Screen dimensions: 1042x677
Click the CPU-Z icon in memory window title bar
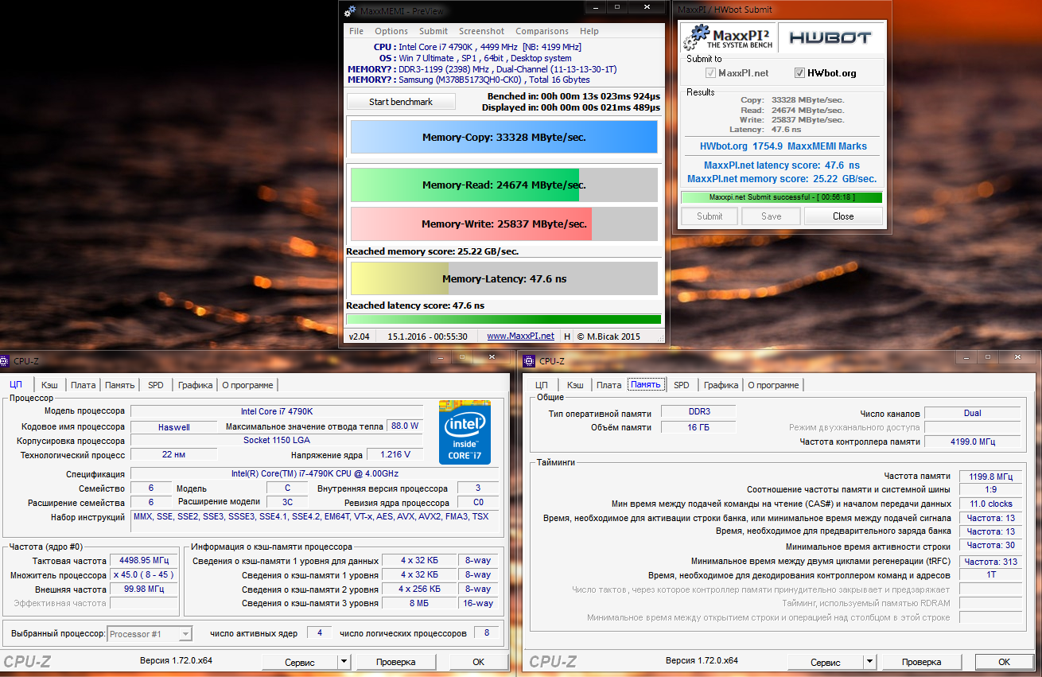point(529,360)
